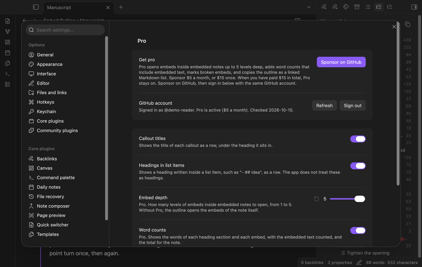Sign out of GitHub account
The image size is (422, 267).
353,105
